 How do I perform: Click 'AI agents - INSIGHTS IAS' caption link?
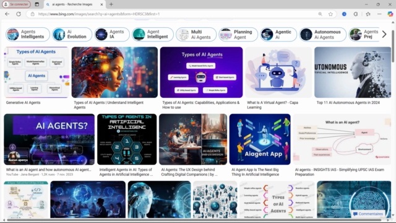pyautogui.click(x=340, y=172)
